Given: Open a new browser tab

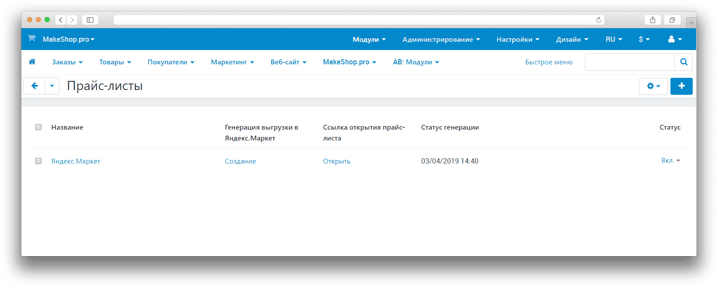Looking at the screenshot, I should [x=691, y=23].
